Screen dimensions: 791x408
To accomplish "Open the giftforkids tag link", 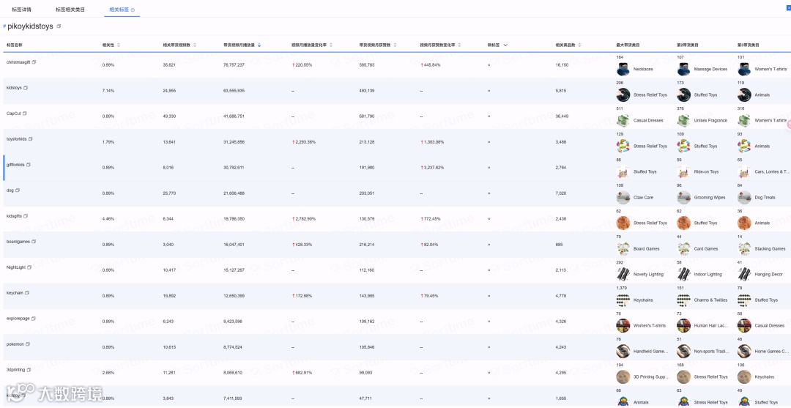I will [15, 164].
